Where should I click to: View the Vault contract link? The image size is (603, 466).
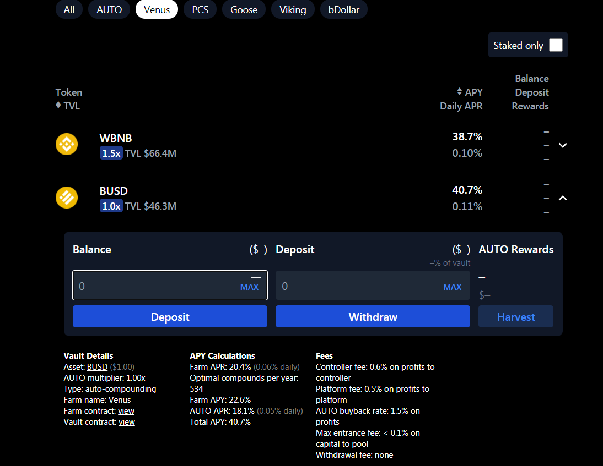(127, 422)
